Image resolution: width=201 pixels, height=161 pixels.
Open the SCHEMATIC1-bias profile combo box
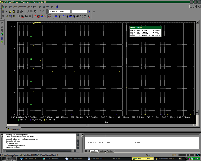click(x=59, y=11)
